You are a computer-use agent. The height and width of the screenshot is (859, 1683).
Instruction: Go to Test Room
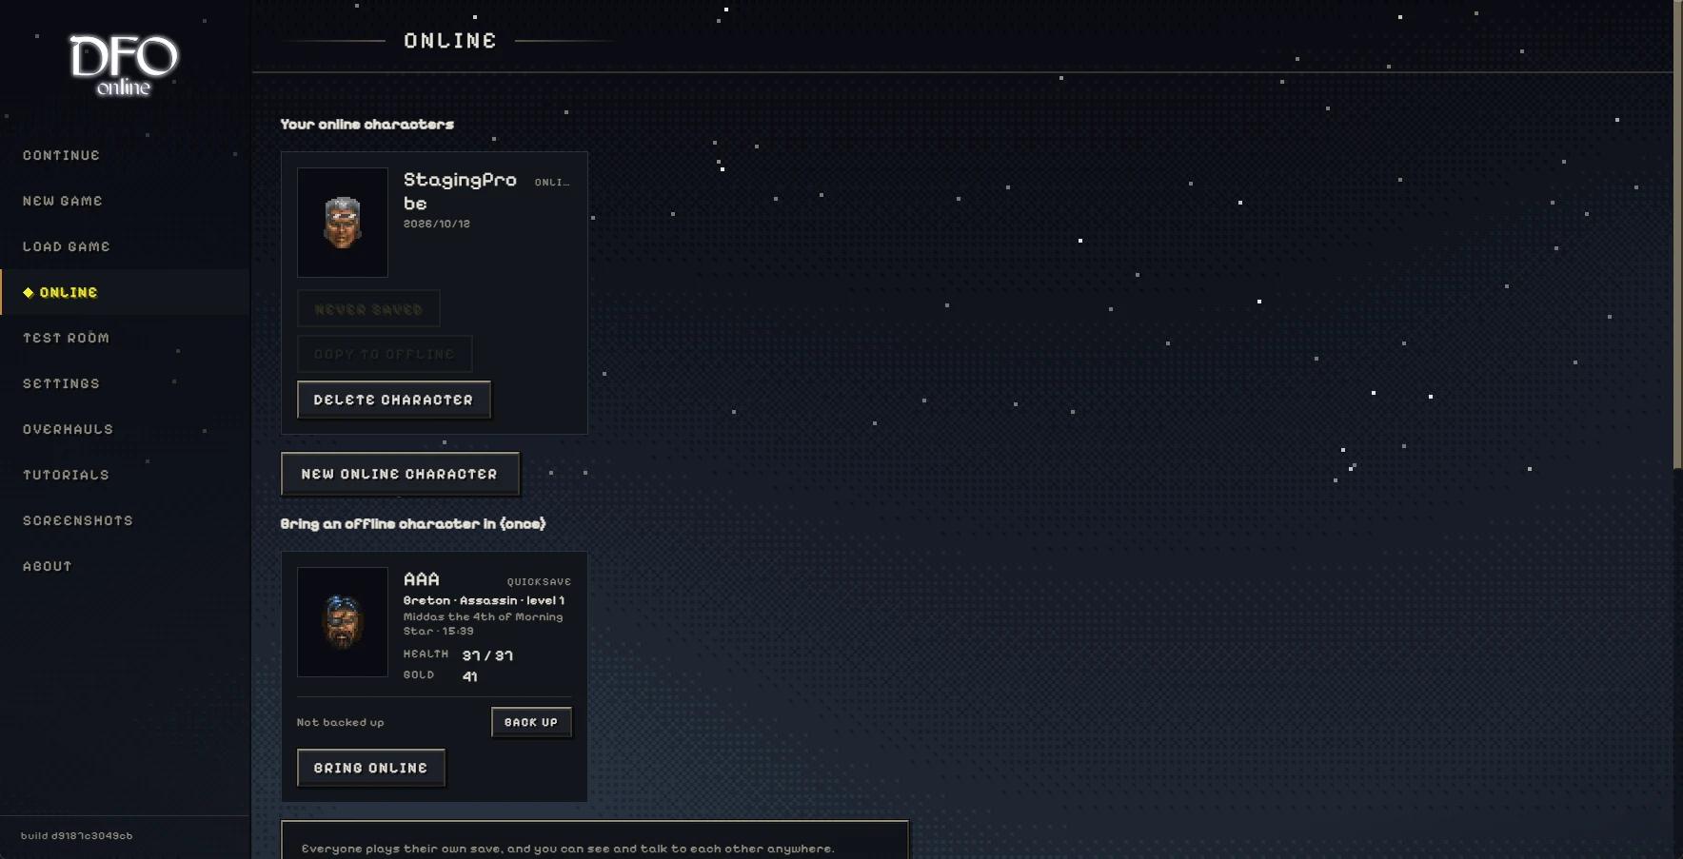(x=66, y=338)
